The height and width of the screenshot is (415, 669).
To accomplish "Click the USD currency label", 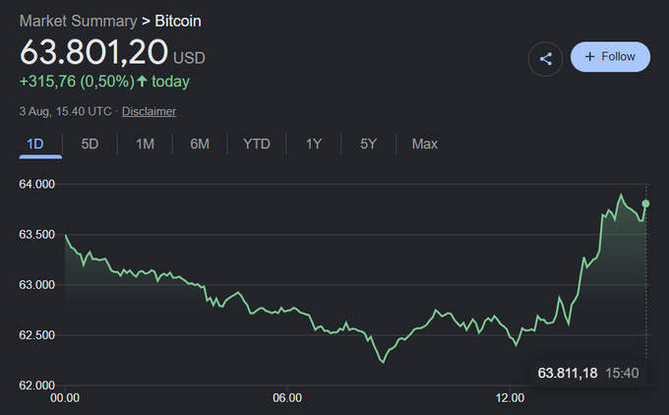I will 189,58.
